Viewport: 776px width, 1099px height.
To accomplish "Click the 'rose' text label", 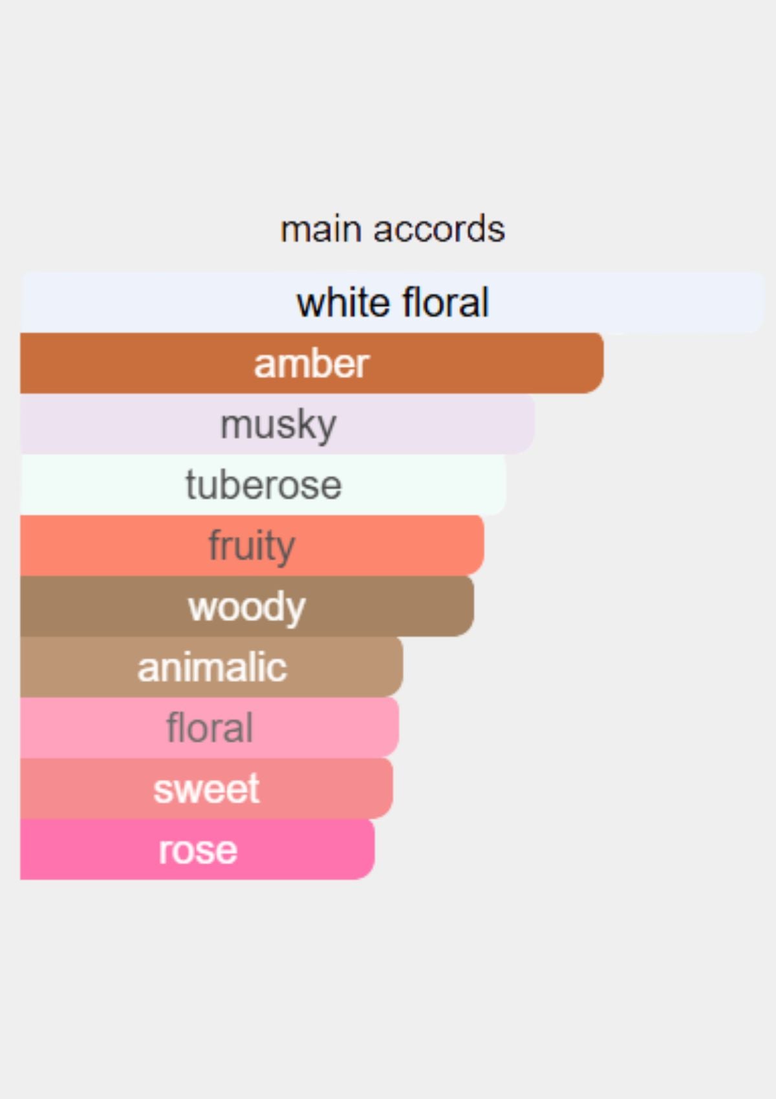I will coord(198,849).
